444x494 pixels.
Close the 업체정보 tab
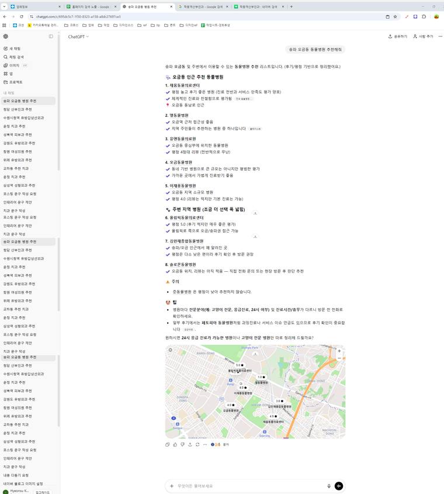point(60,6)
